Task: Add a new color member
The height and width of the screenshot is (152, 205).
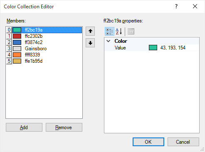Action: pyautogui.click(x=24, y=127)
